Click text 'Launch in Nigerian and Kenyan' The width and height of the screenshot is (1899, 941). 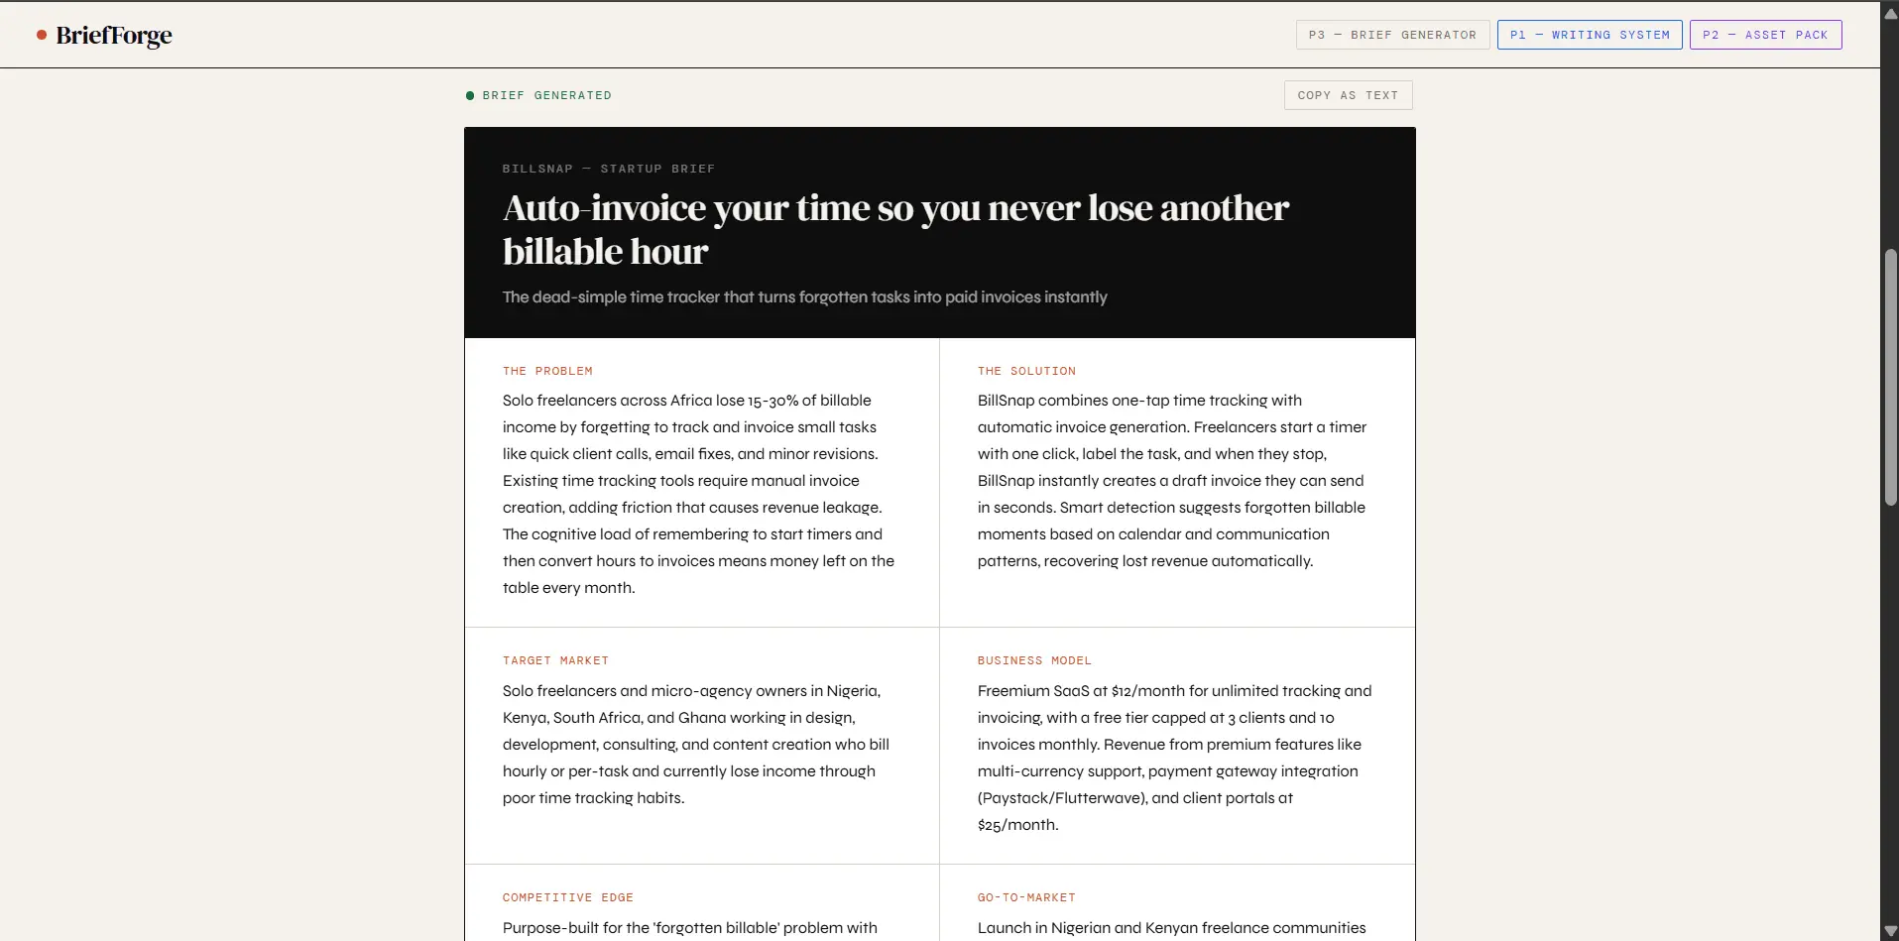[1172, 928]
